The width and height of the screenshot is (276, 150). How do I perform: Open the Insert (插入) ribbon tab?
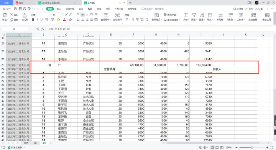[x=59, y=9]
